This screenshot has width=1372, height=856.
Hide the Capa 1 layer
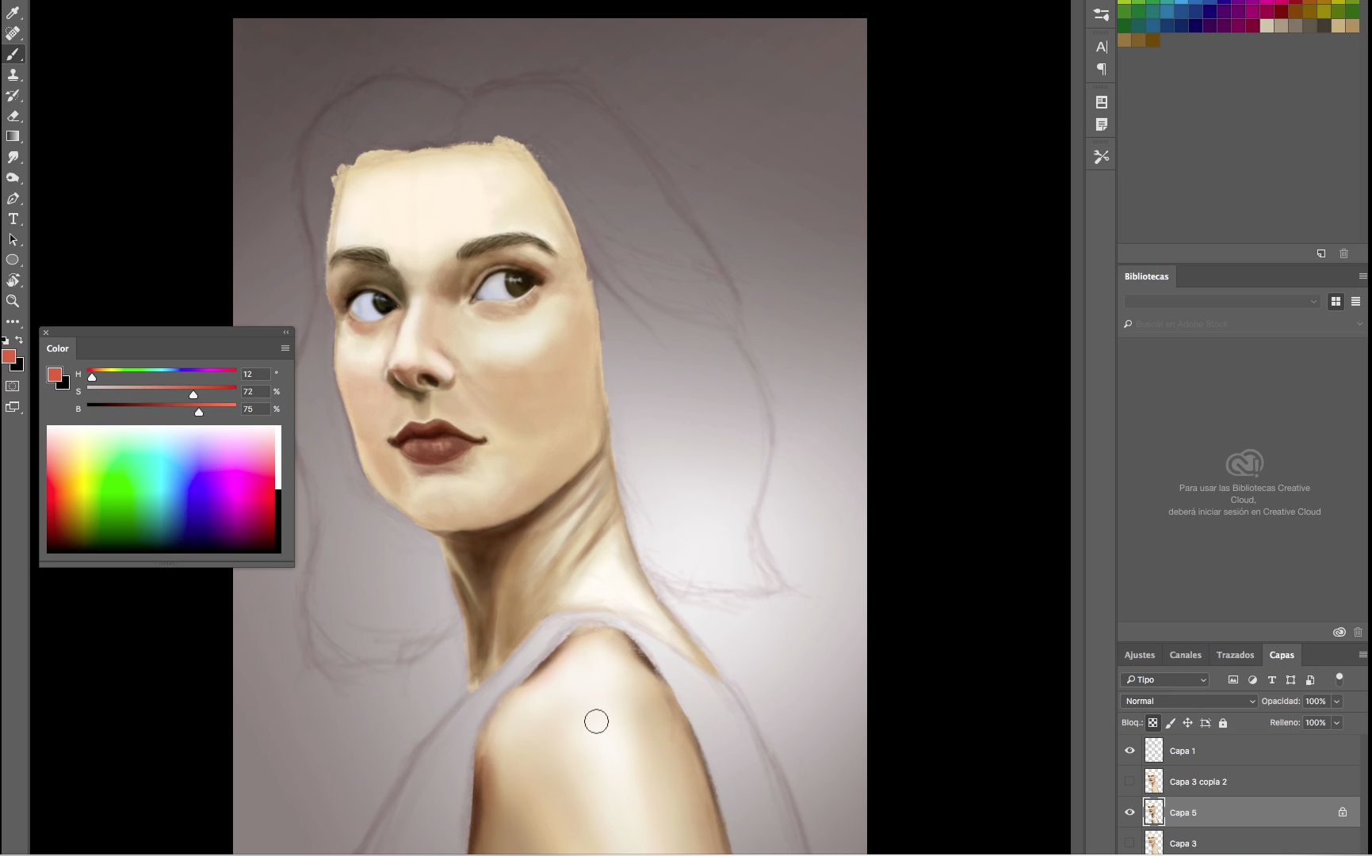pyautogui.click(x=1129, y=750)
